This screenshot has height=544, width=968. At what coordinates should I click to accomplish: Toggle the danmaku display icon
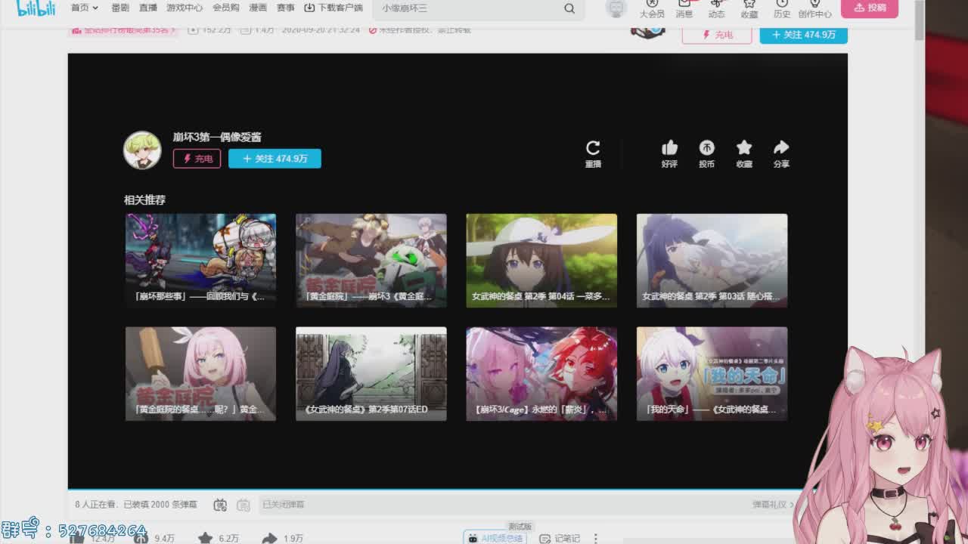coord(220,505)
